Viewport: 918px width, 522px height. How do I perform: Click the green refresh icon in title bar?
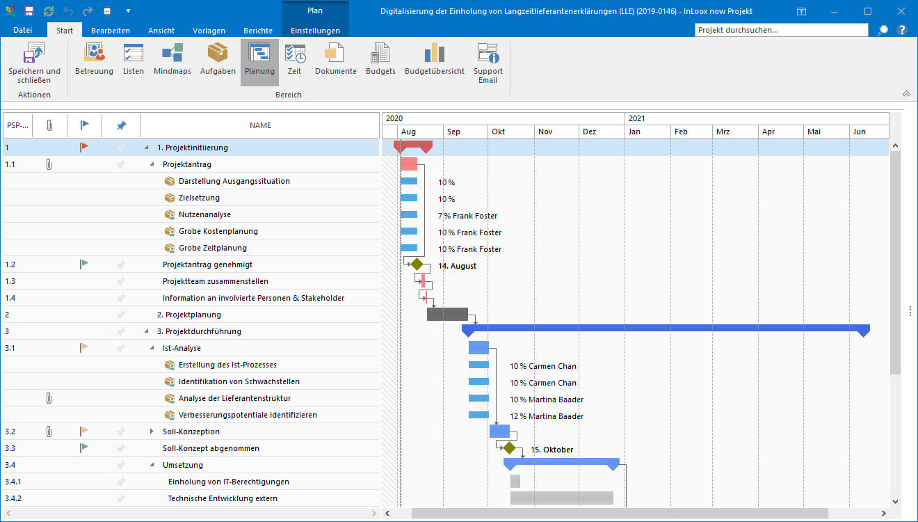[x=48, y=11]
